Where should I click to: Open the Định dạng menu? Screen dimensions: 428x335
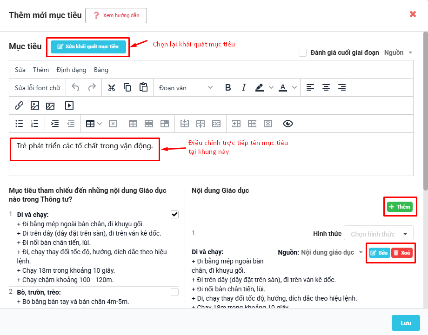71,70
